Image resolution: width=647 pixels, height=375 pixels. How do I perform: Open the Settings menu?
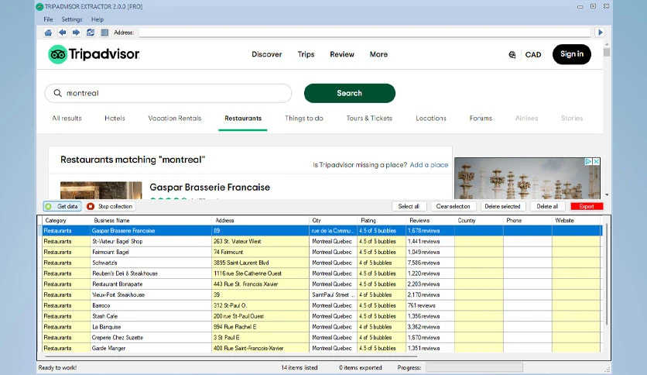click(72, 19)
